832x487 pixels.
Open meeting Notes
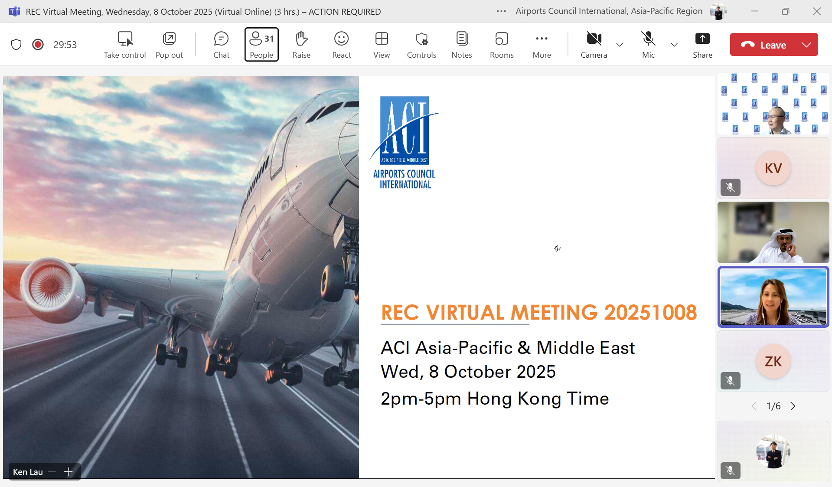coord(462,45)
